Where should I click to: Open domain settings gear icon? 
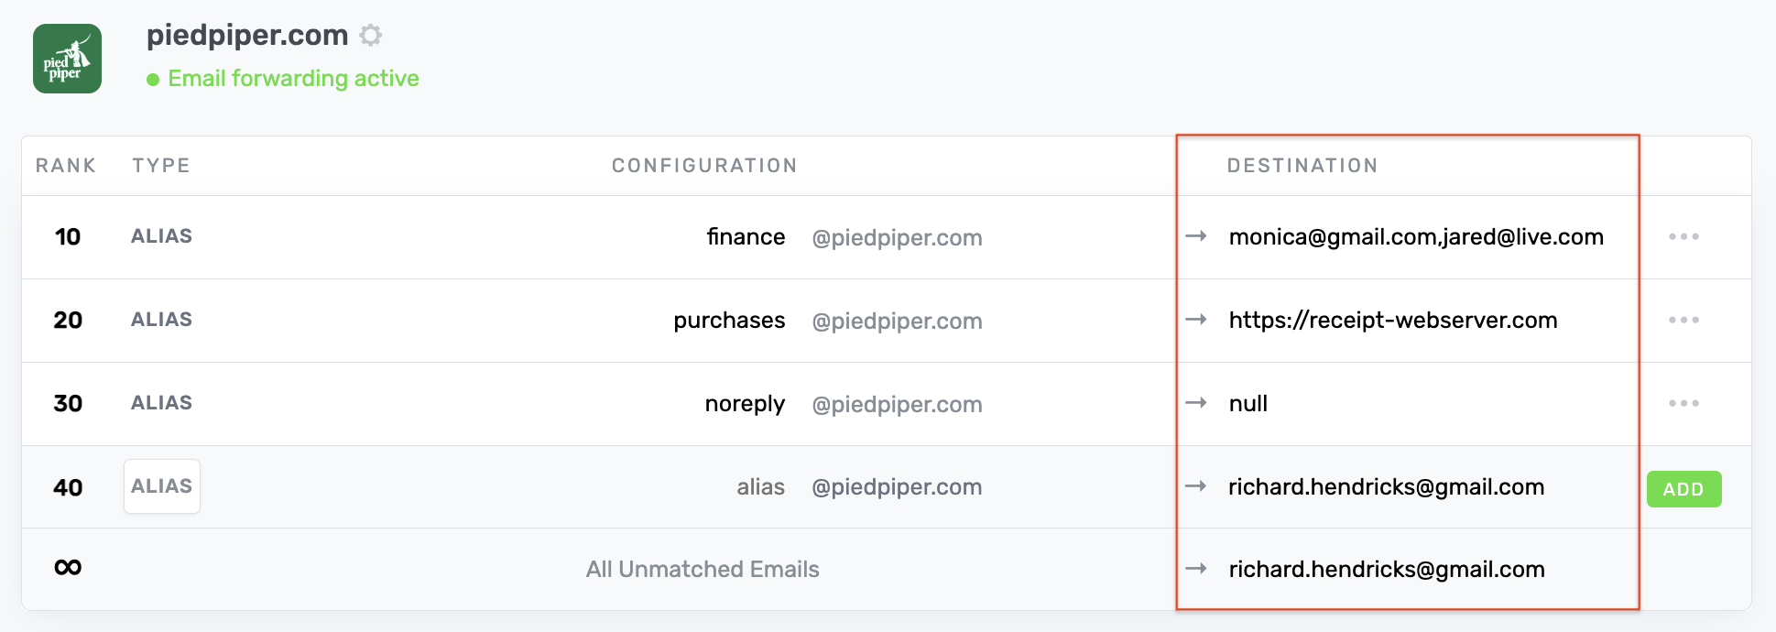pos(370,36)
